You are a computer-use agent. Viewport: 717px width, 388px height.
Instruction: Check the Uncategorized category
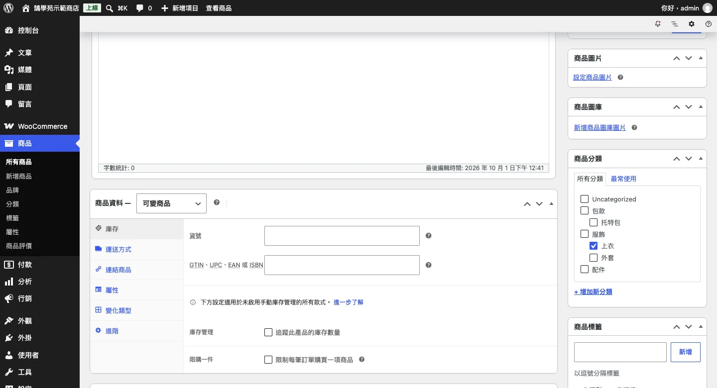click(585, 199)
